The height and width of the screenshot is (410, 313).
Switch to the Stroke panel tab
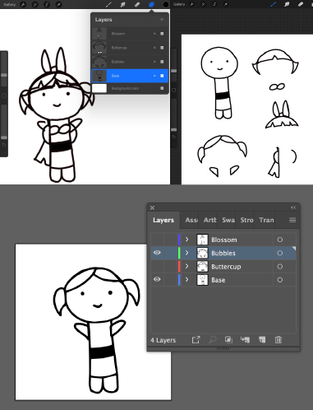pyautogui.click(x=246, y=220)
